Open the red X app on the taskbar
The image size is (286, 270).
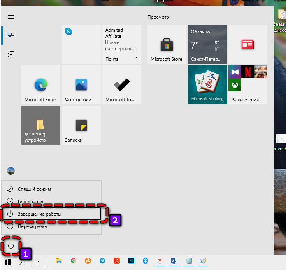117,261
